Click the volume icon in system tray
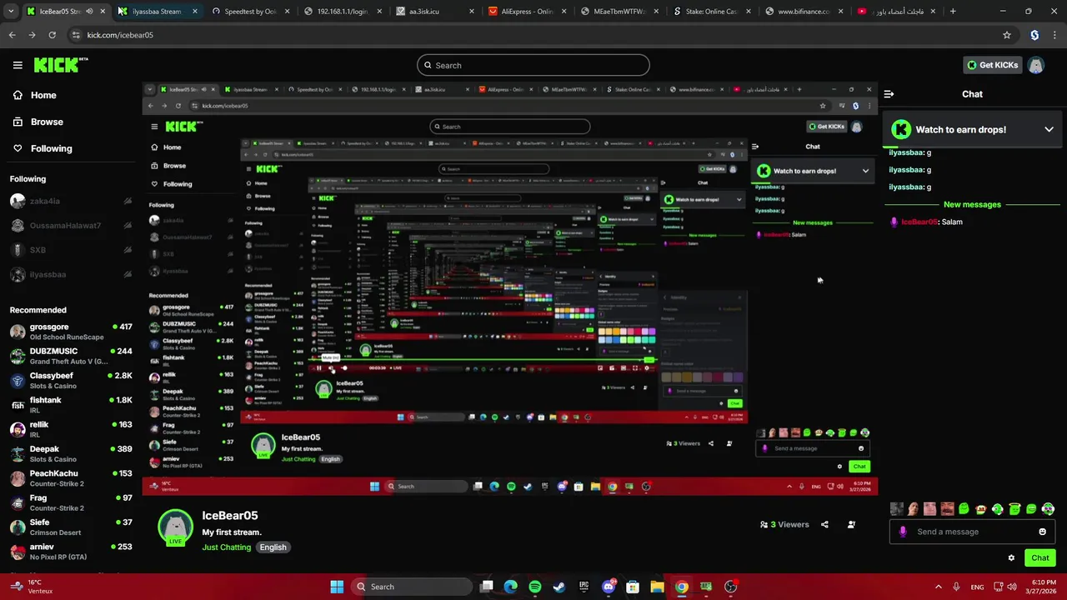 pyautogui.click(x=1012, y=587)
